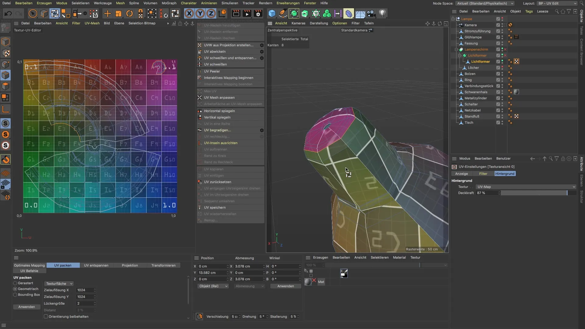The height and width of the screenshot is (329, 585).
Task: Open the Objekt (Rel) dropdown
Action: [x=213, y=286]
